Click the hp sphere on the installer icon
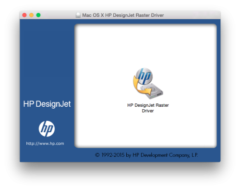 (144, 76)
